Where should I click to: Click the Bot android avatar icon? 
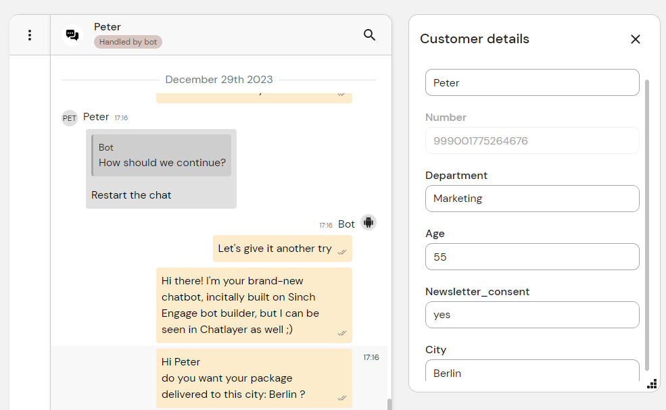[368, 222]
